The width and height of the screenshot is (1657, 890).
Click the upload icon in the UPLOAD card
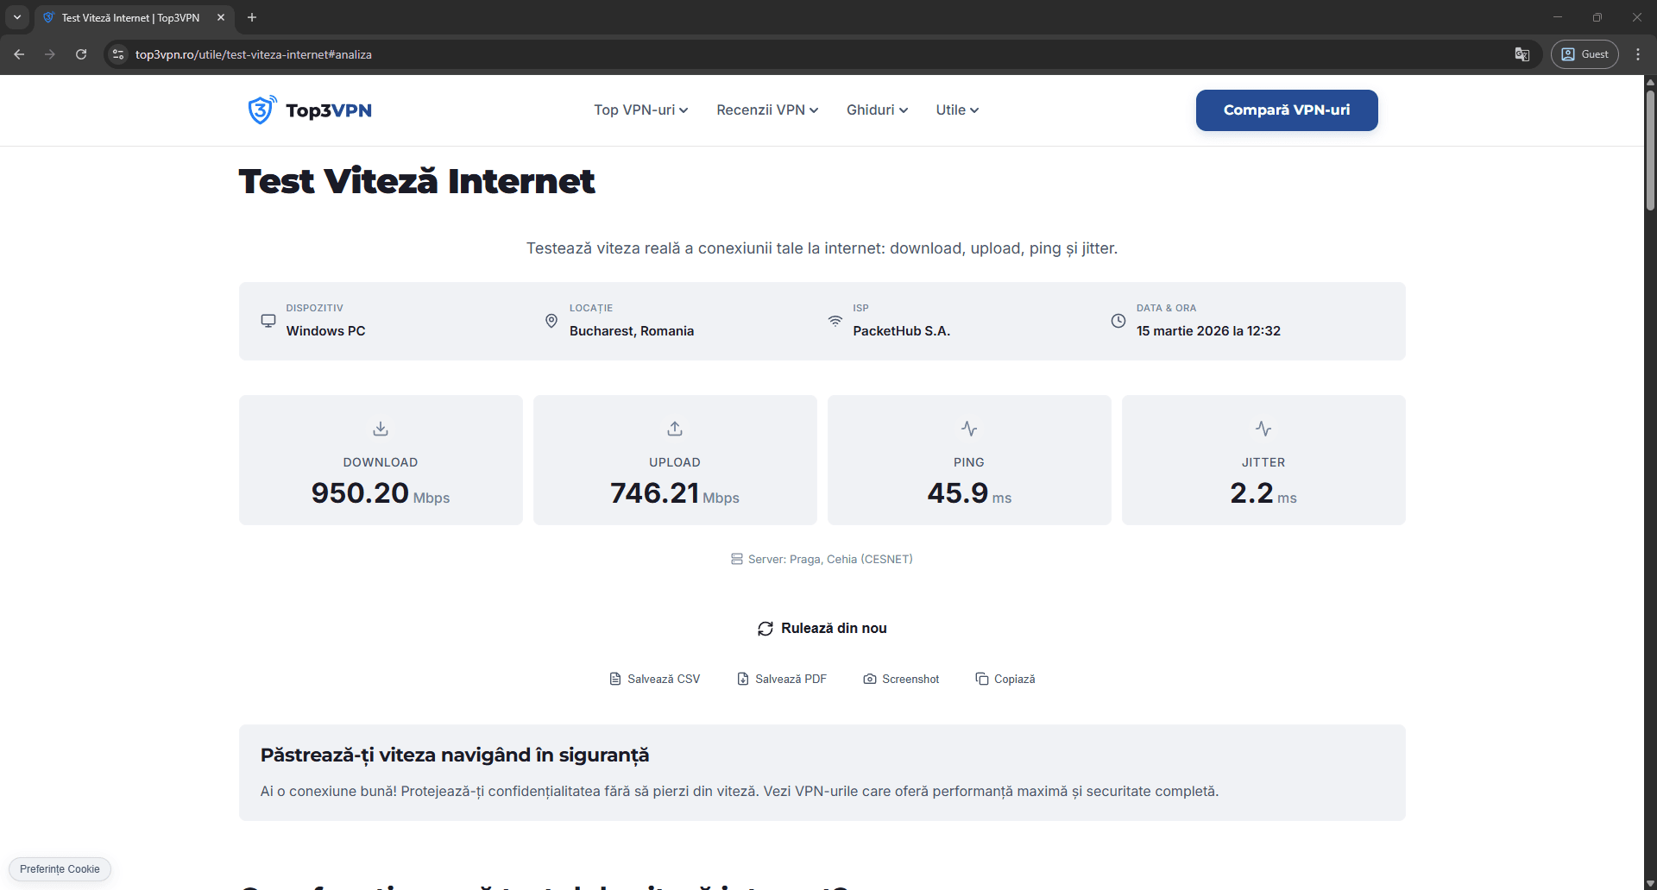[675, 428]
